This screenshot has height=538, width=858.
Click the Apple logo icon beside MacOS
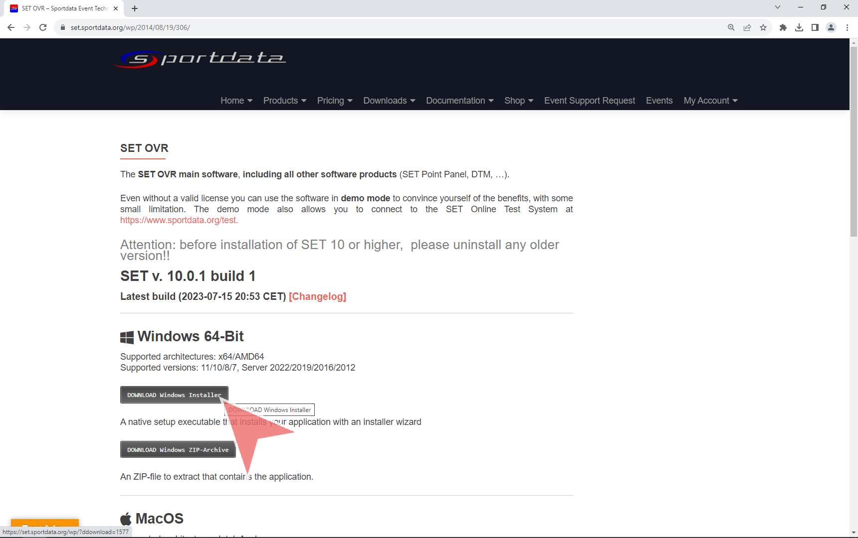126,519
